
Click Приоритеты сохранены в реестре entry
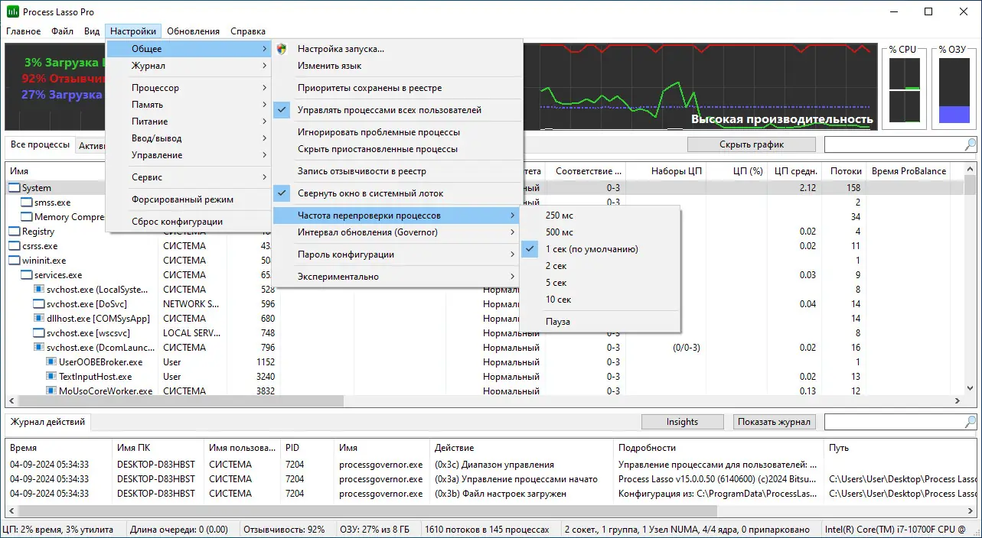pos(397,88)
